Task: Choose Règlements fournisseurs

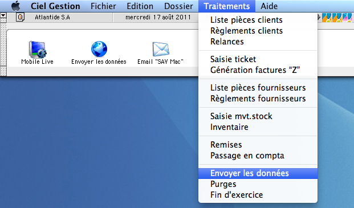Action: [258, 99]
